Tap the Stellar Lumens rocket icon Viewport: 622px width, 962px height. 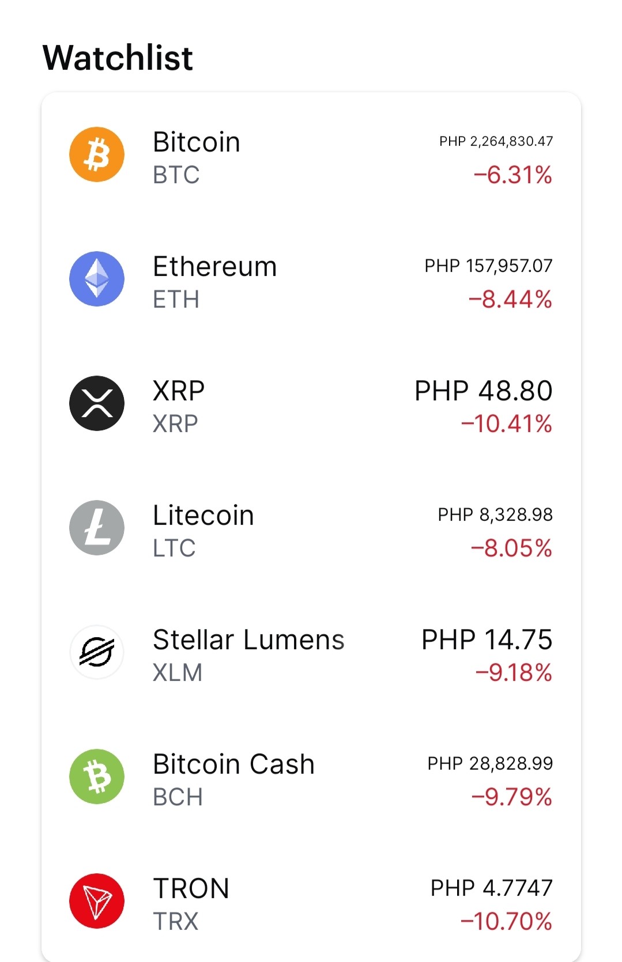click(97, 652)
